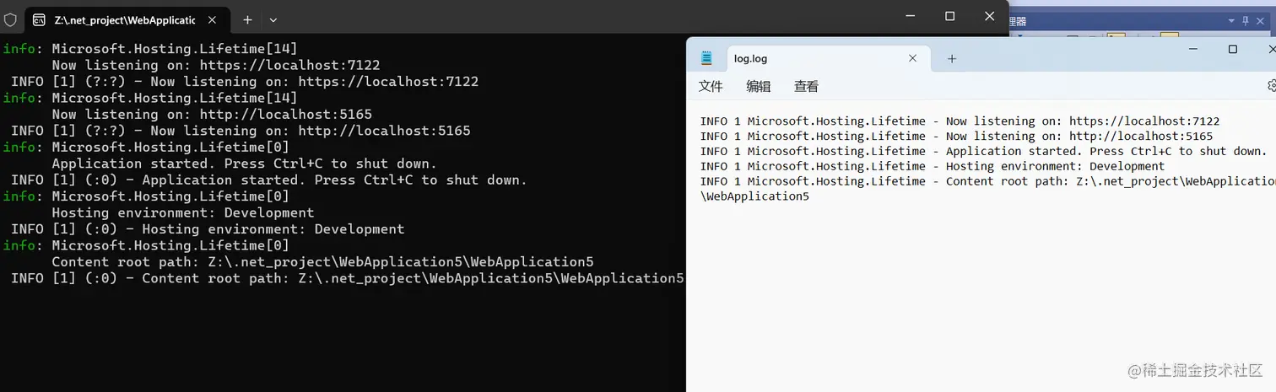Click the Notepad app icon beside log.log

707,58
